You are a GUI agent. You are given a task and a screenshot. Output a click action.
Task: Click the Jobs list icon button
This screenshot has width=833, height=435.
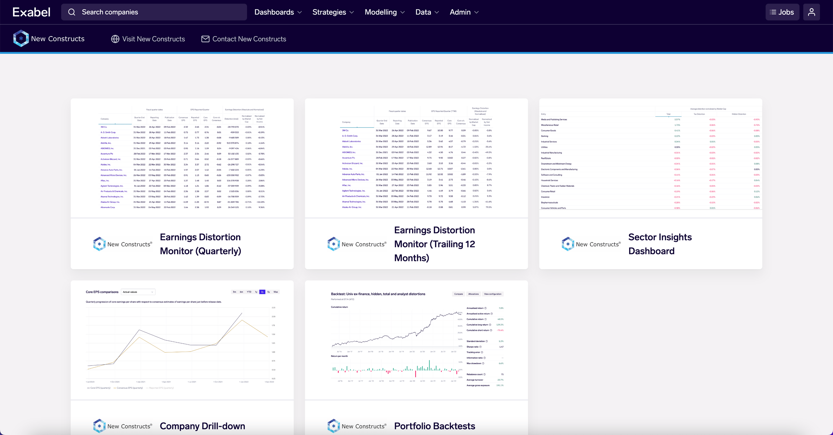point(782,12)
